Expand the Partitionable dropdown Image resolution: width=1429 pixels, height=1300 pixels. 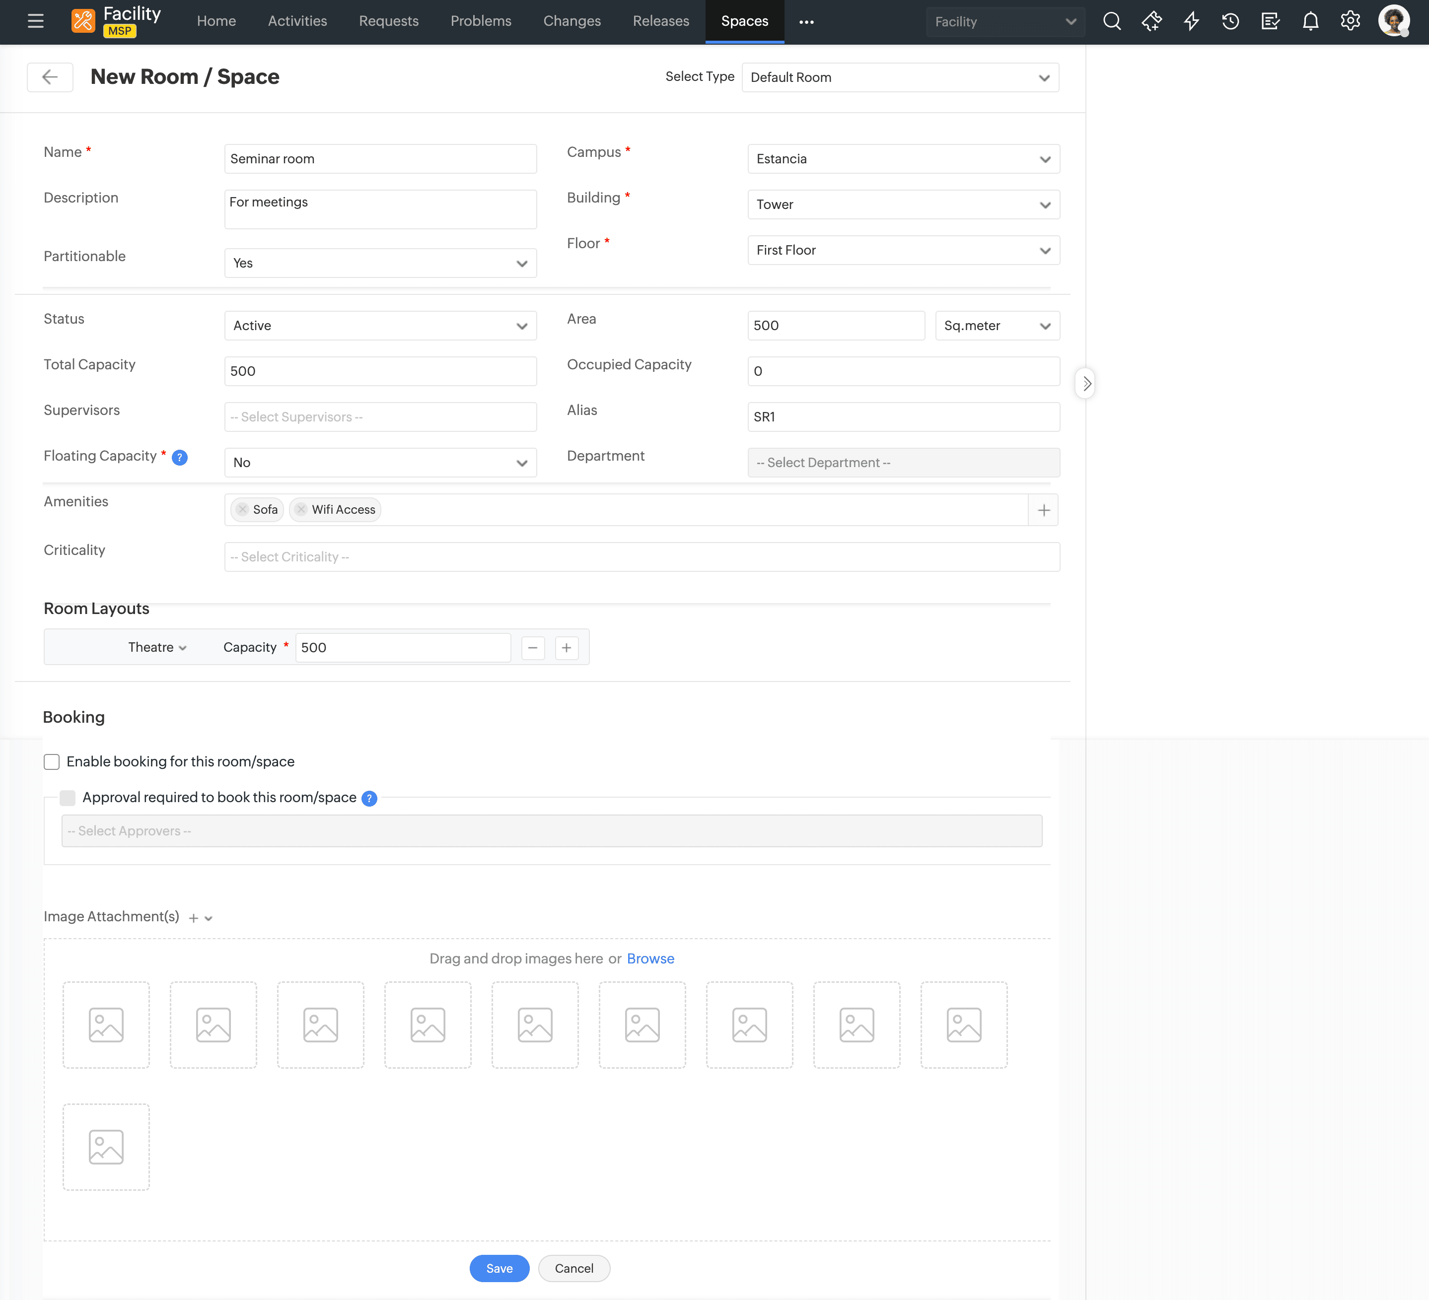(380, 264)
